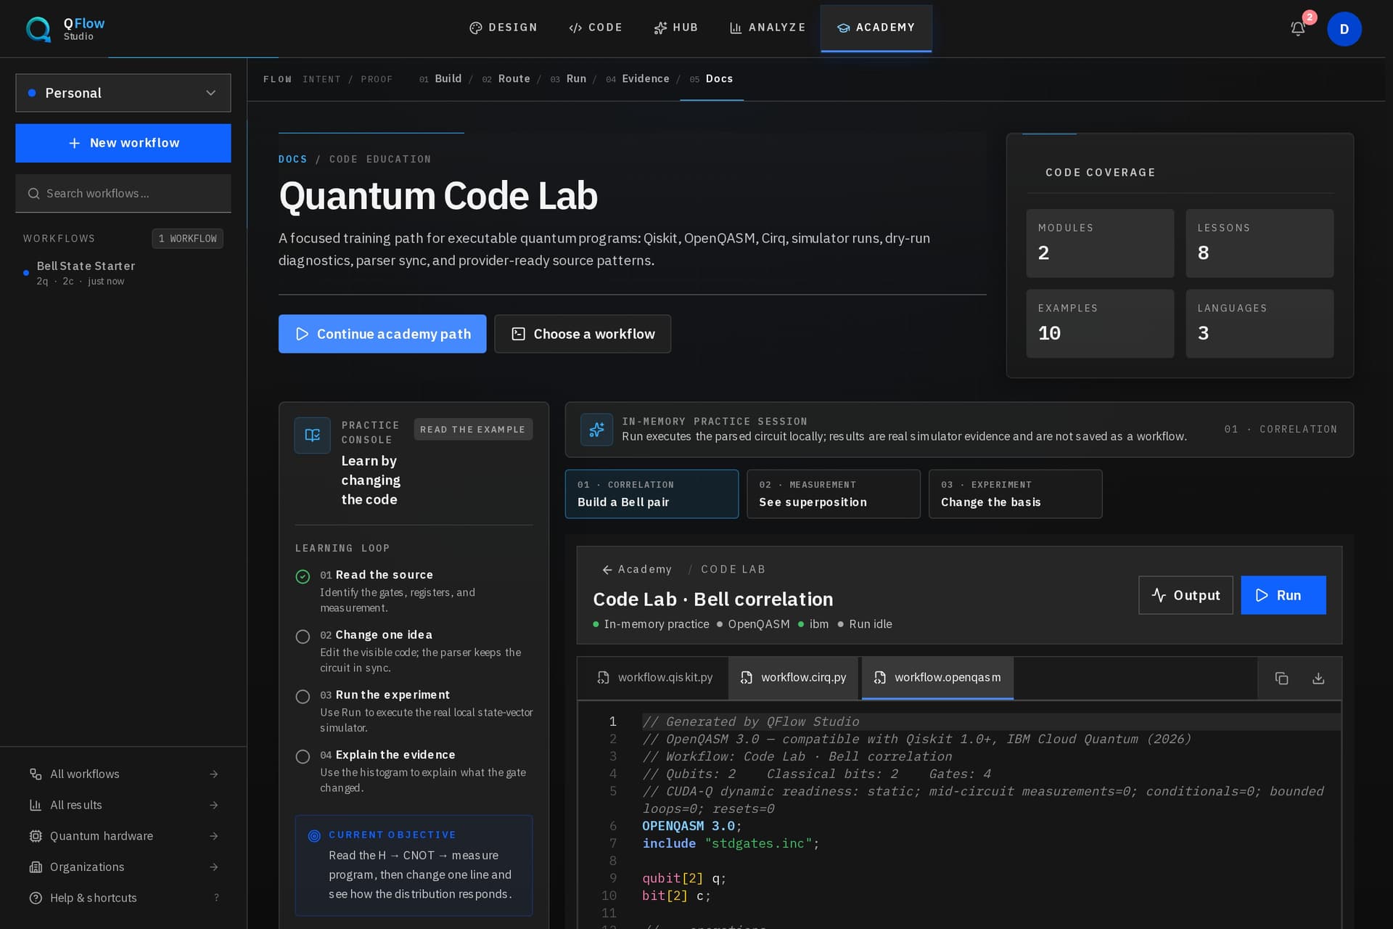
Task: Click the DOCS breadcrumb link
Action: coord(293,159)
